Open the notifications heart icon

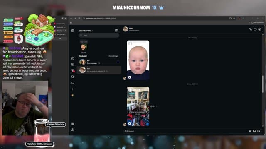pyautogui.click(x=73, y=83)
